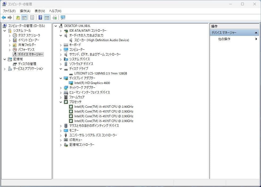The height and width of the screenshot is (187, 261).
Task: Select the Intel(R) HD Graphics 4600 device
Action: [92, 83]
